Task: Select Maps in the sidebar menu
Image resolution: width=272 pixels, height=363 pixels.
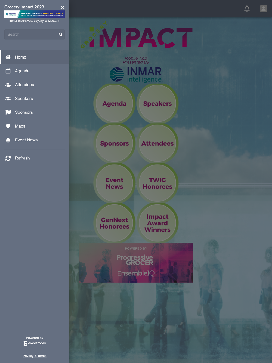Action: point(35,126)
